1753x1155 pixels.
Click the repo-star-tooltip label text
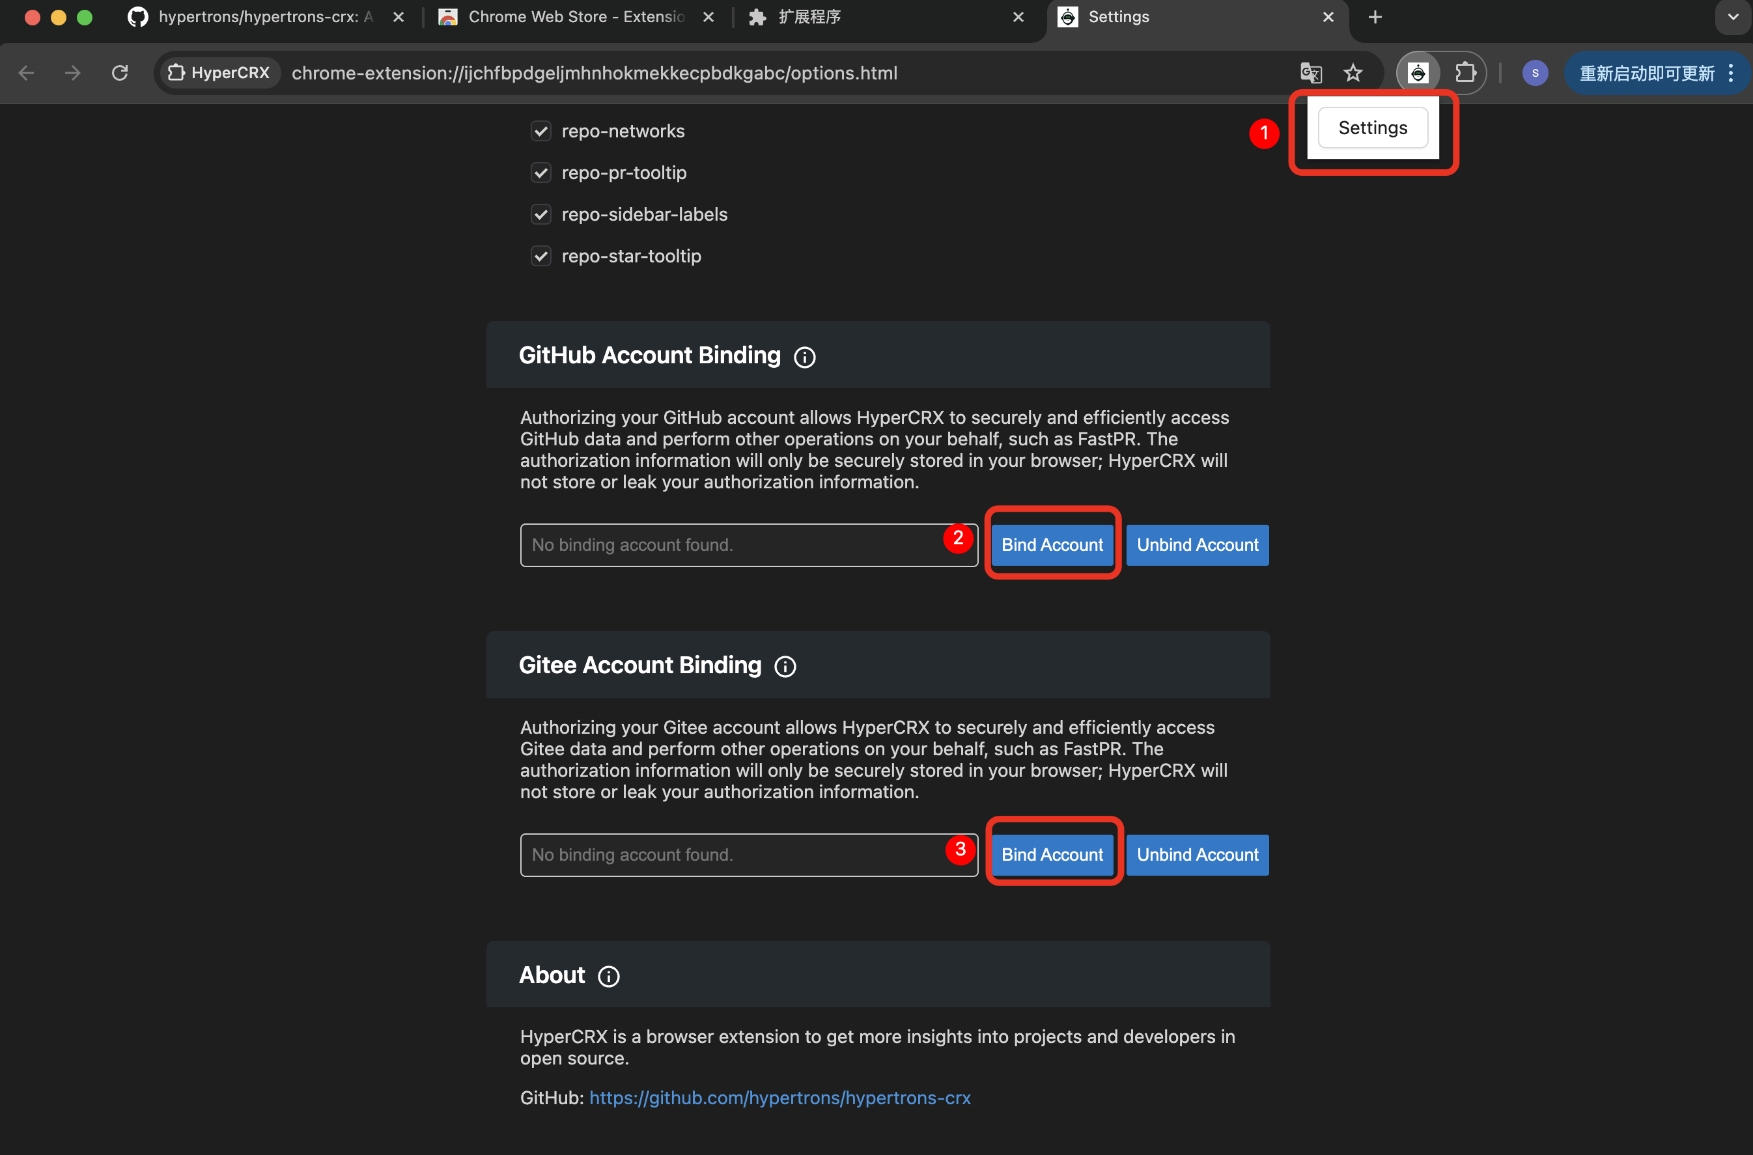point(631,257)
